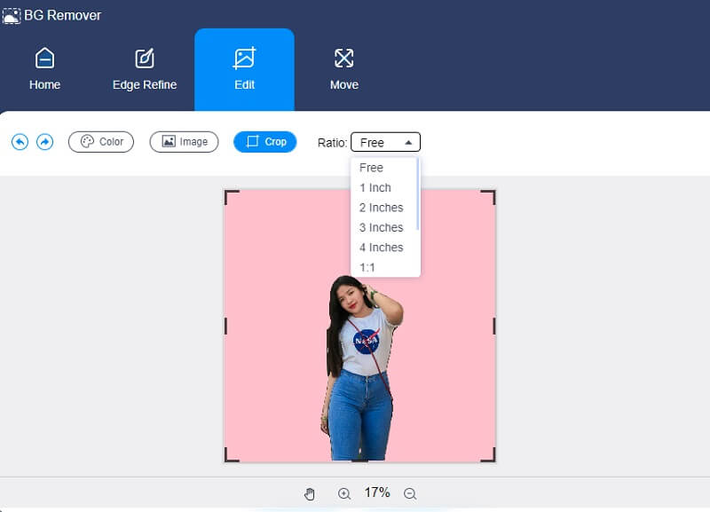Screen dimensions: 710x512
Task: Select the 3 Inches ratio option
Action: tap(381, 227)
